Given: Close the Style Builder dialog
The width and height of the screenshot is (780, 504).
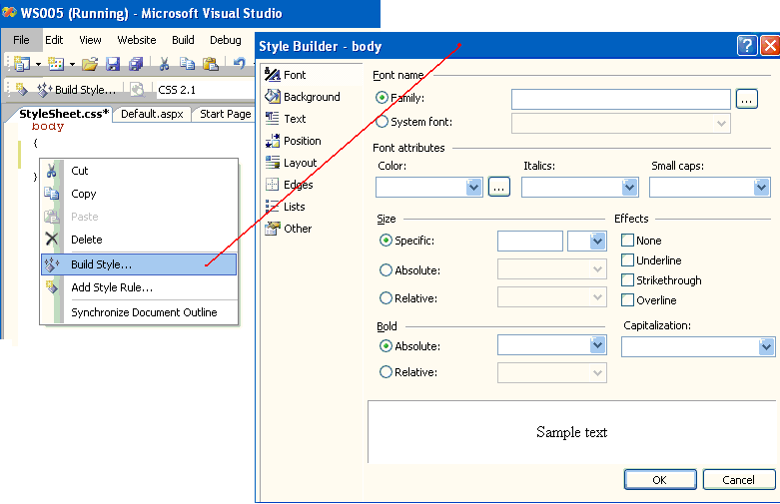Looking at the screenshot, I should point(770,46).
